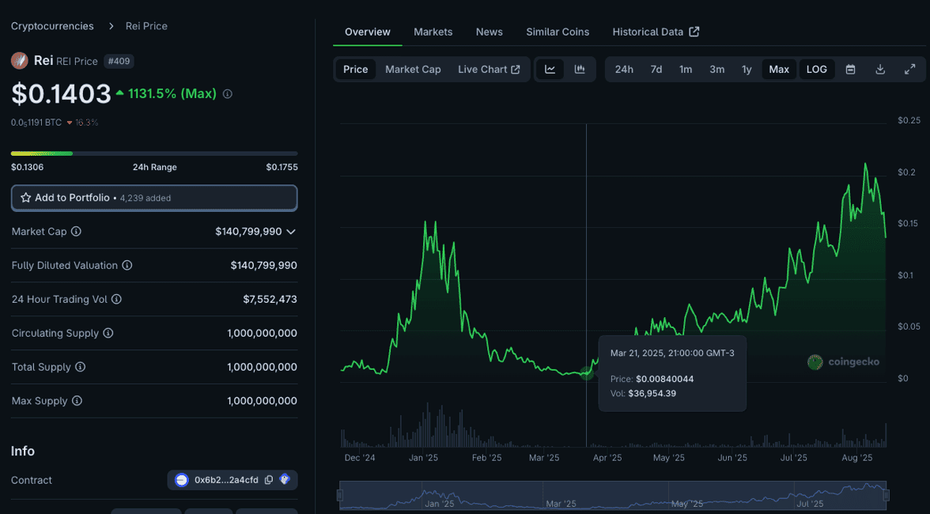Select the 24h time range
The height and width of the screenshot is (514, 930).
624,70
